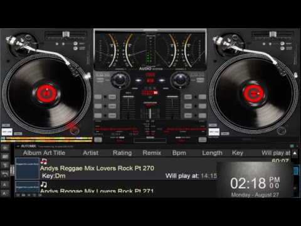Sort by the Length column header
Screen dimensions: 301x226
(212, 153)
